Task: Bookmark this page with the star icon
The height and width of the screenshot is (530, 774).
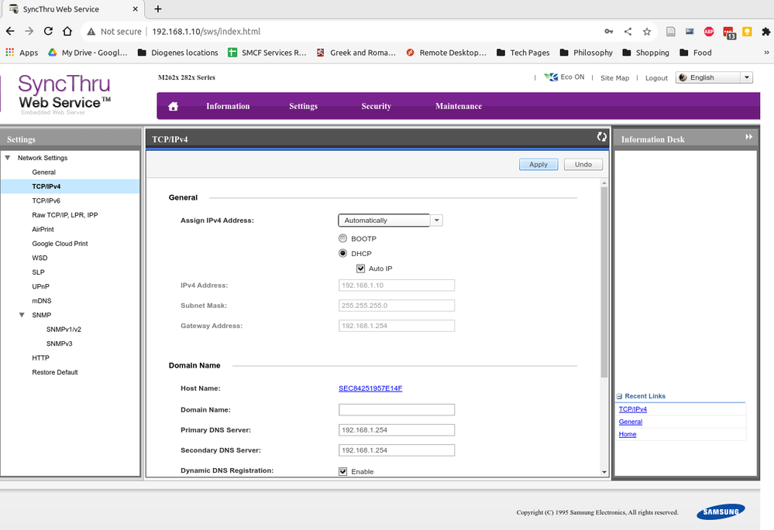Action: [647, 32]
